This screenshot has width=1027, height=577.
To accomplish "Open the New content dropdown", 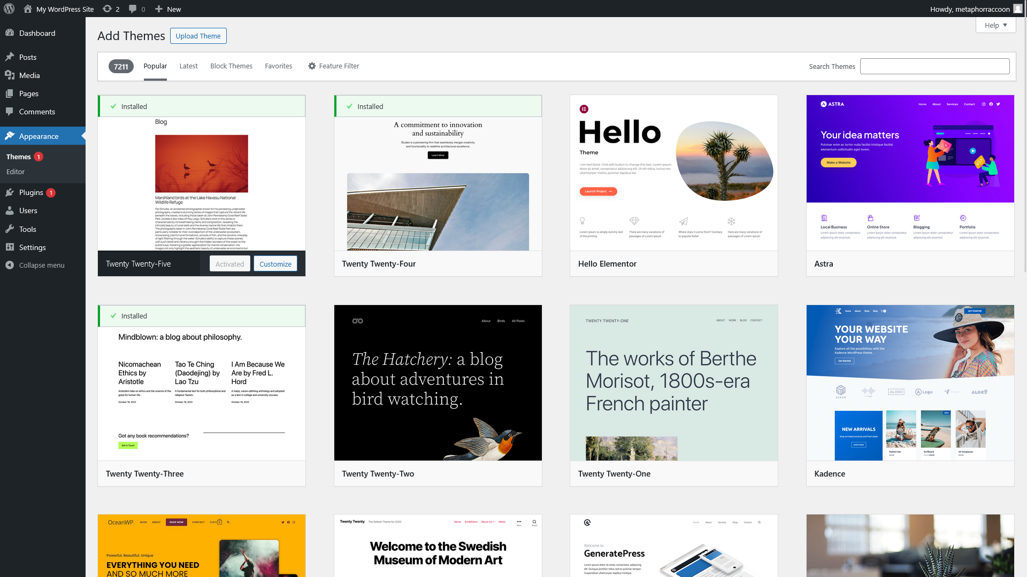I will [168, 9].
